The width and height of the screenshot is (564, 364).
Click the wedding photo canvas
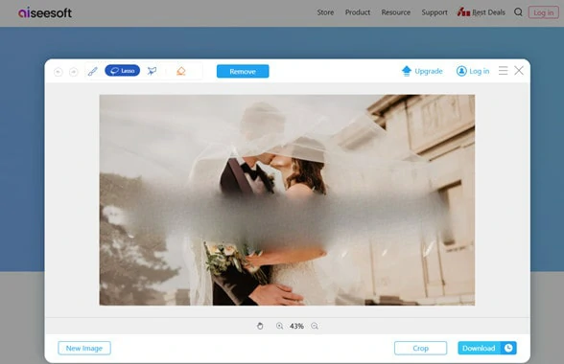tap(287, 200)
